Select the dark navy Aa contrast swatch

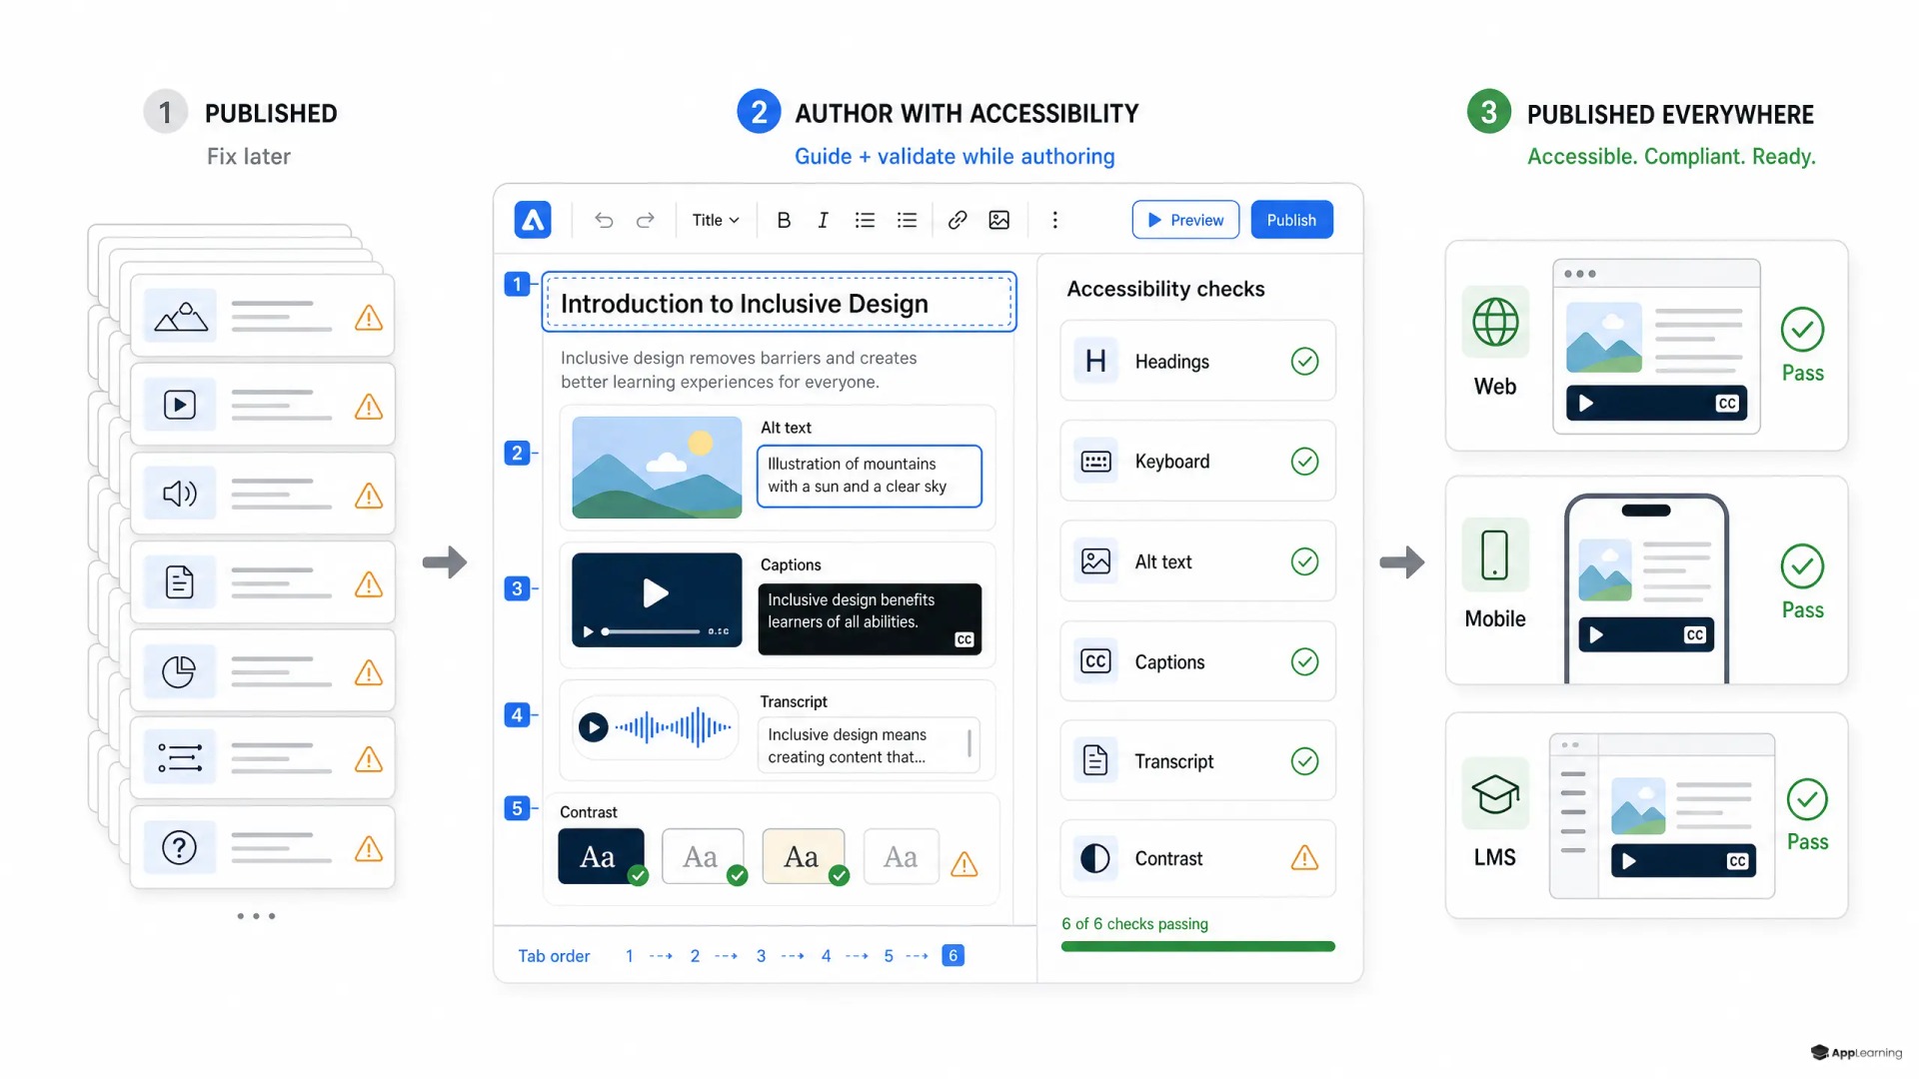601,856
